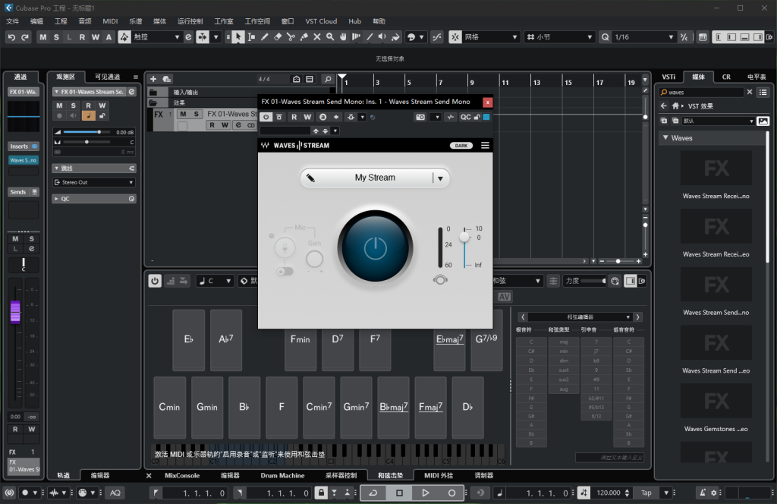The width and height of the screenshot is (777, 504).
Task: Click the plugin snapshot camera icon
Action: click(x=420, y=117)
